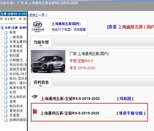Open the 车顶 tree item
Viewport: 154px width, 131px height.
click(13, 92)
